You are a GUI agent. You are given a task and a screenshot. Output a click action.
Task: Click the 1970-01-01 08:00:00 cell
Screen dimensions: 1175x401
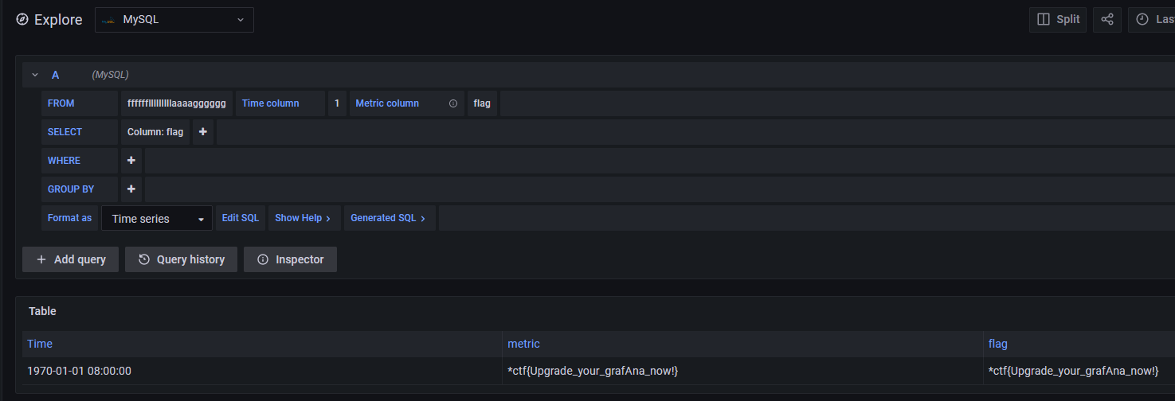(x=262, y=371)
